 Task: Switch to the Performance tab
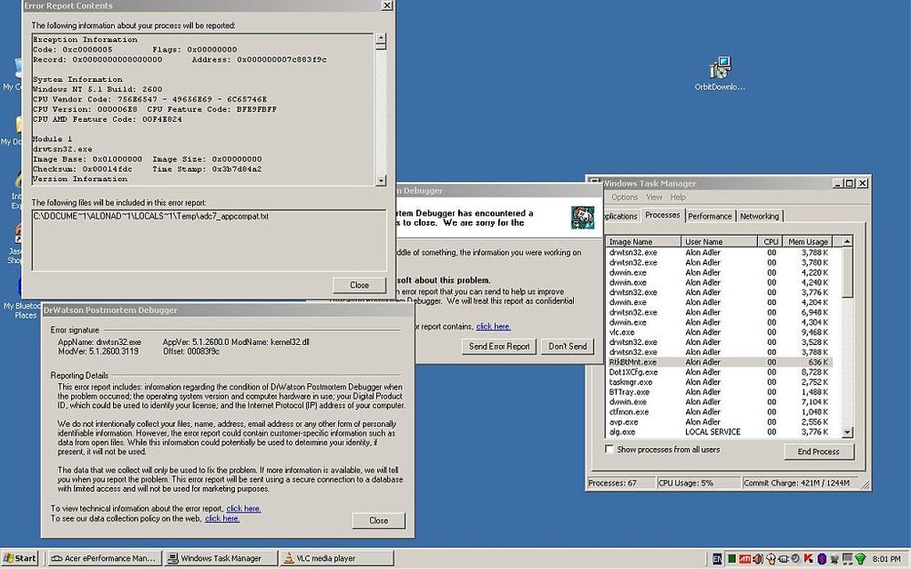coord(710,216)
